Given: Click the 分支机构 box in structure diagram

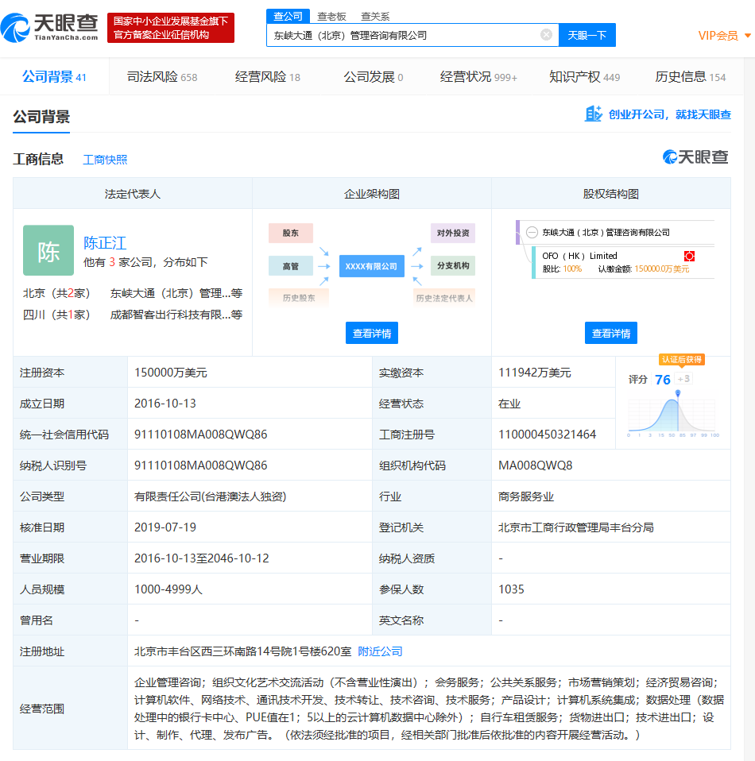Looking at the screenshot, I should click(x=452, y=265).
